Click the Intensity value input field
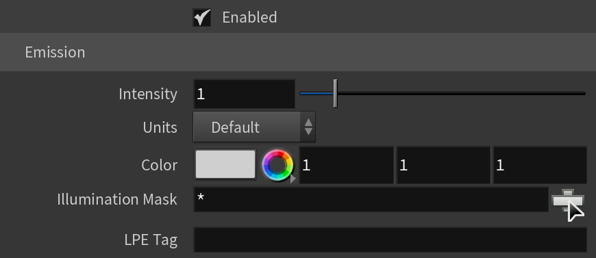This screenshot has width=596, height=258. click(x=244, y=94)
